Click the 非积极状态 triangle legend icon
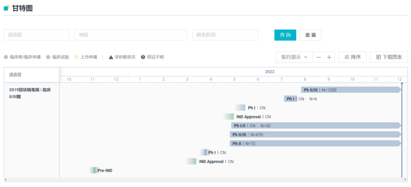 111,57
